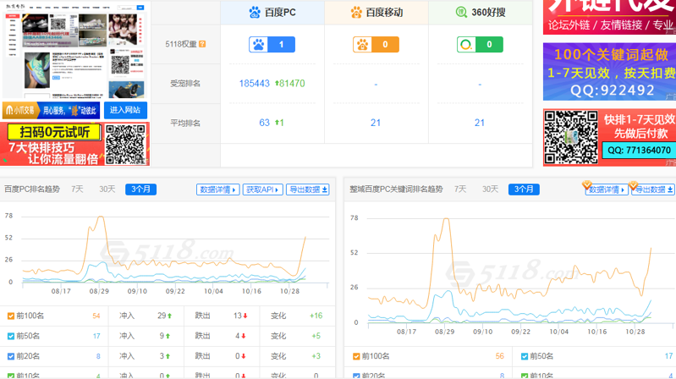
Task: Click the QR code in the 快排 ad banner
Action: (x=571, y=137)
